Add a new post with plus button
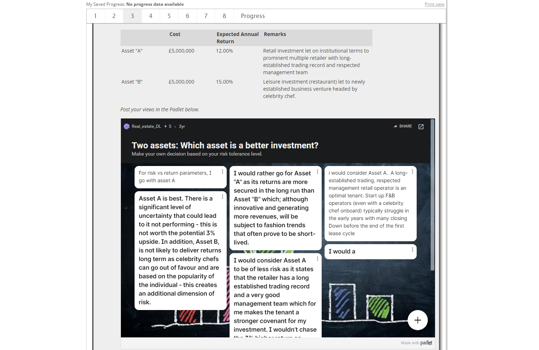539x350 pixels. (418, 320)
